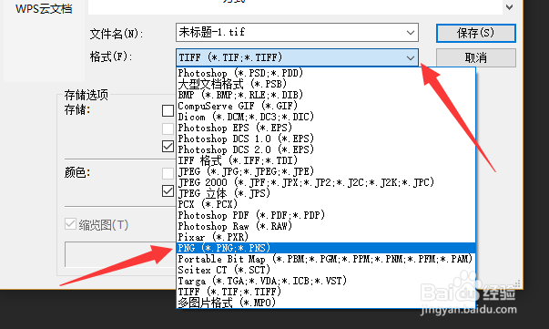The image size is (549, 329).
Task: Pick PCX (*.PCX) format
Action: (326, 204)
